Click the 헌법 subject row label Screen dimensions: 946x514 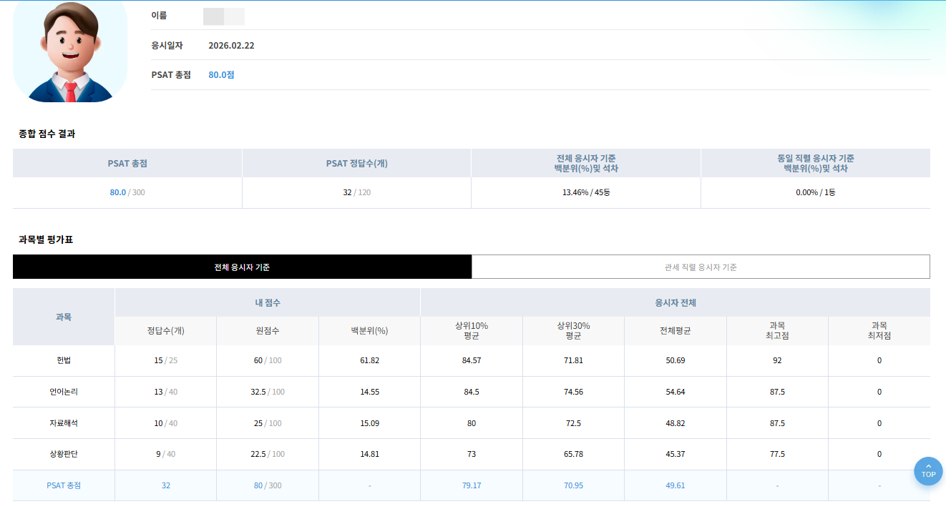coord(64,360)
